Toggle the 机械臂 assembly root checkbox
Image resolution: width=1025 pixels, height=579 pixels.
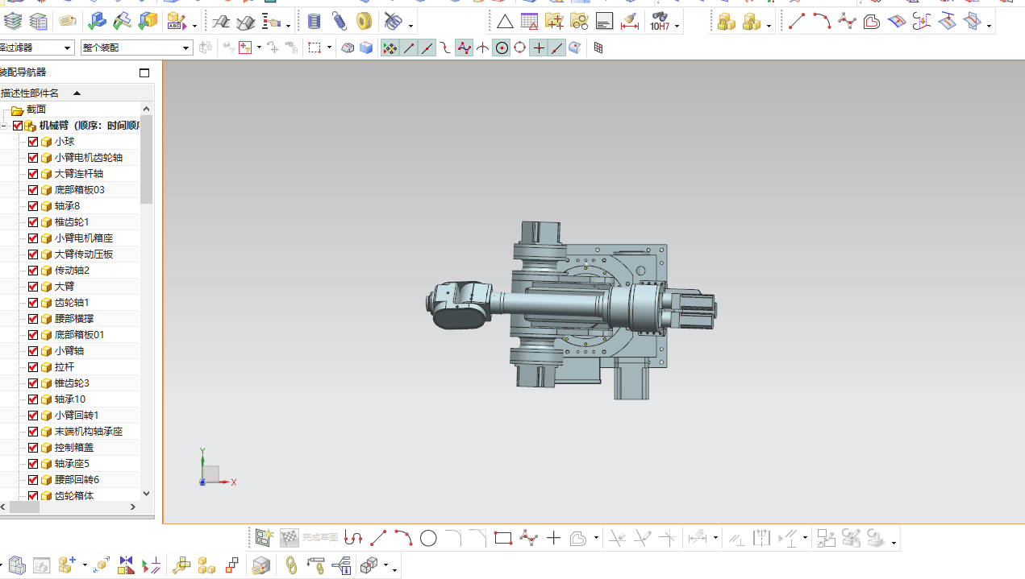(x=18, y=126)
